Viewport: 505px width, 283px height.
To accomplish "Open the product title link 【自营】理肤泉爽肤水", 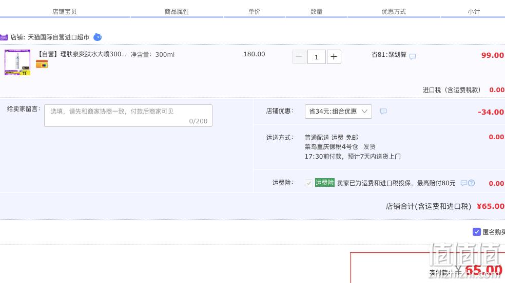I will 82,54.
